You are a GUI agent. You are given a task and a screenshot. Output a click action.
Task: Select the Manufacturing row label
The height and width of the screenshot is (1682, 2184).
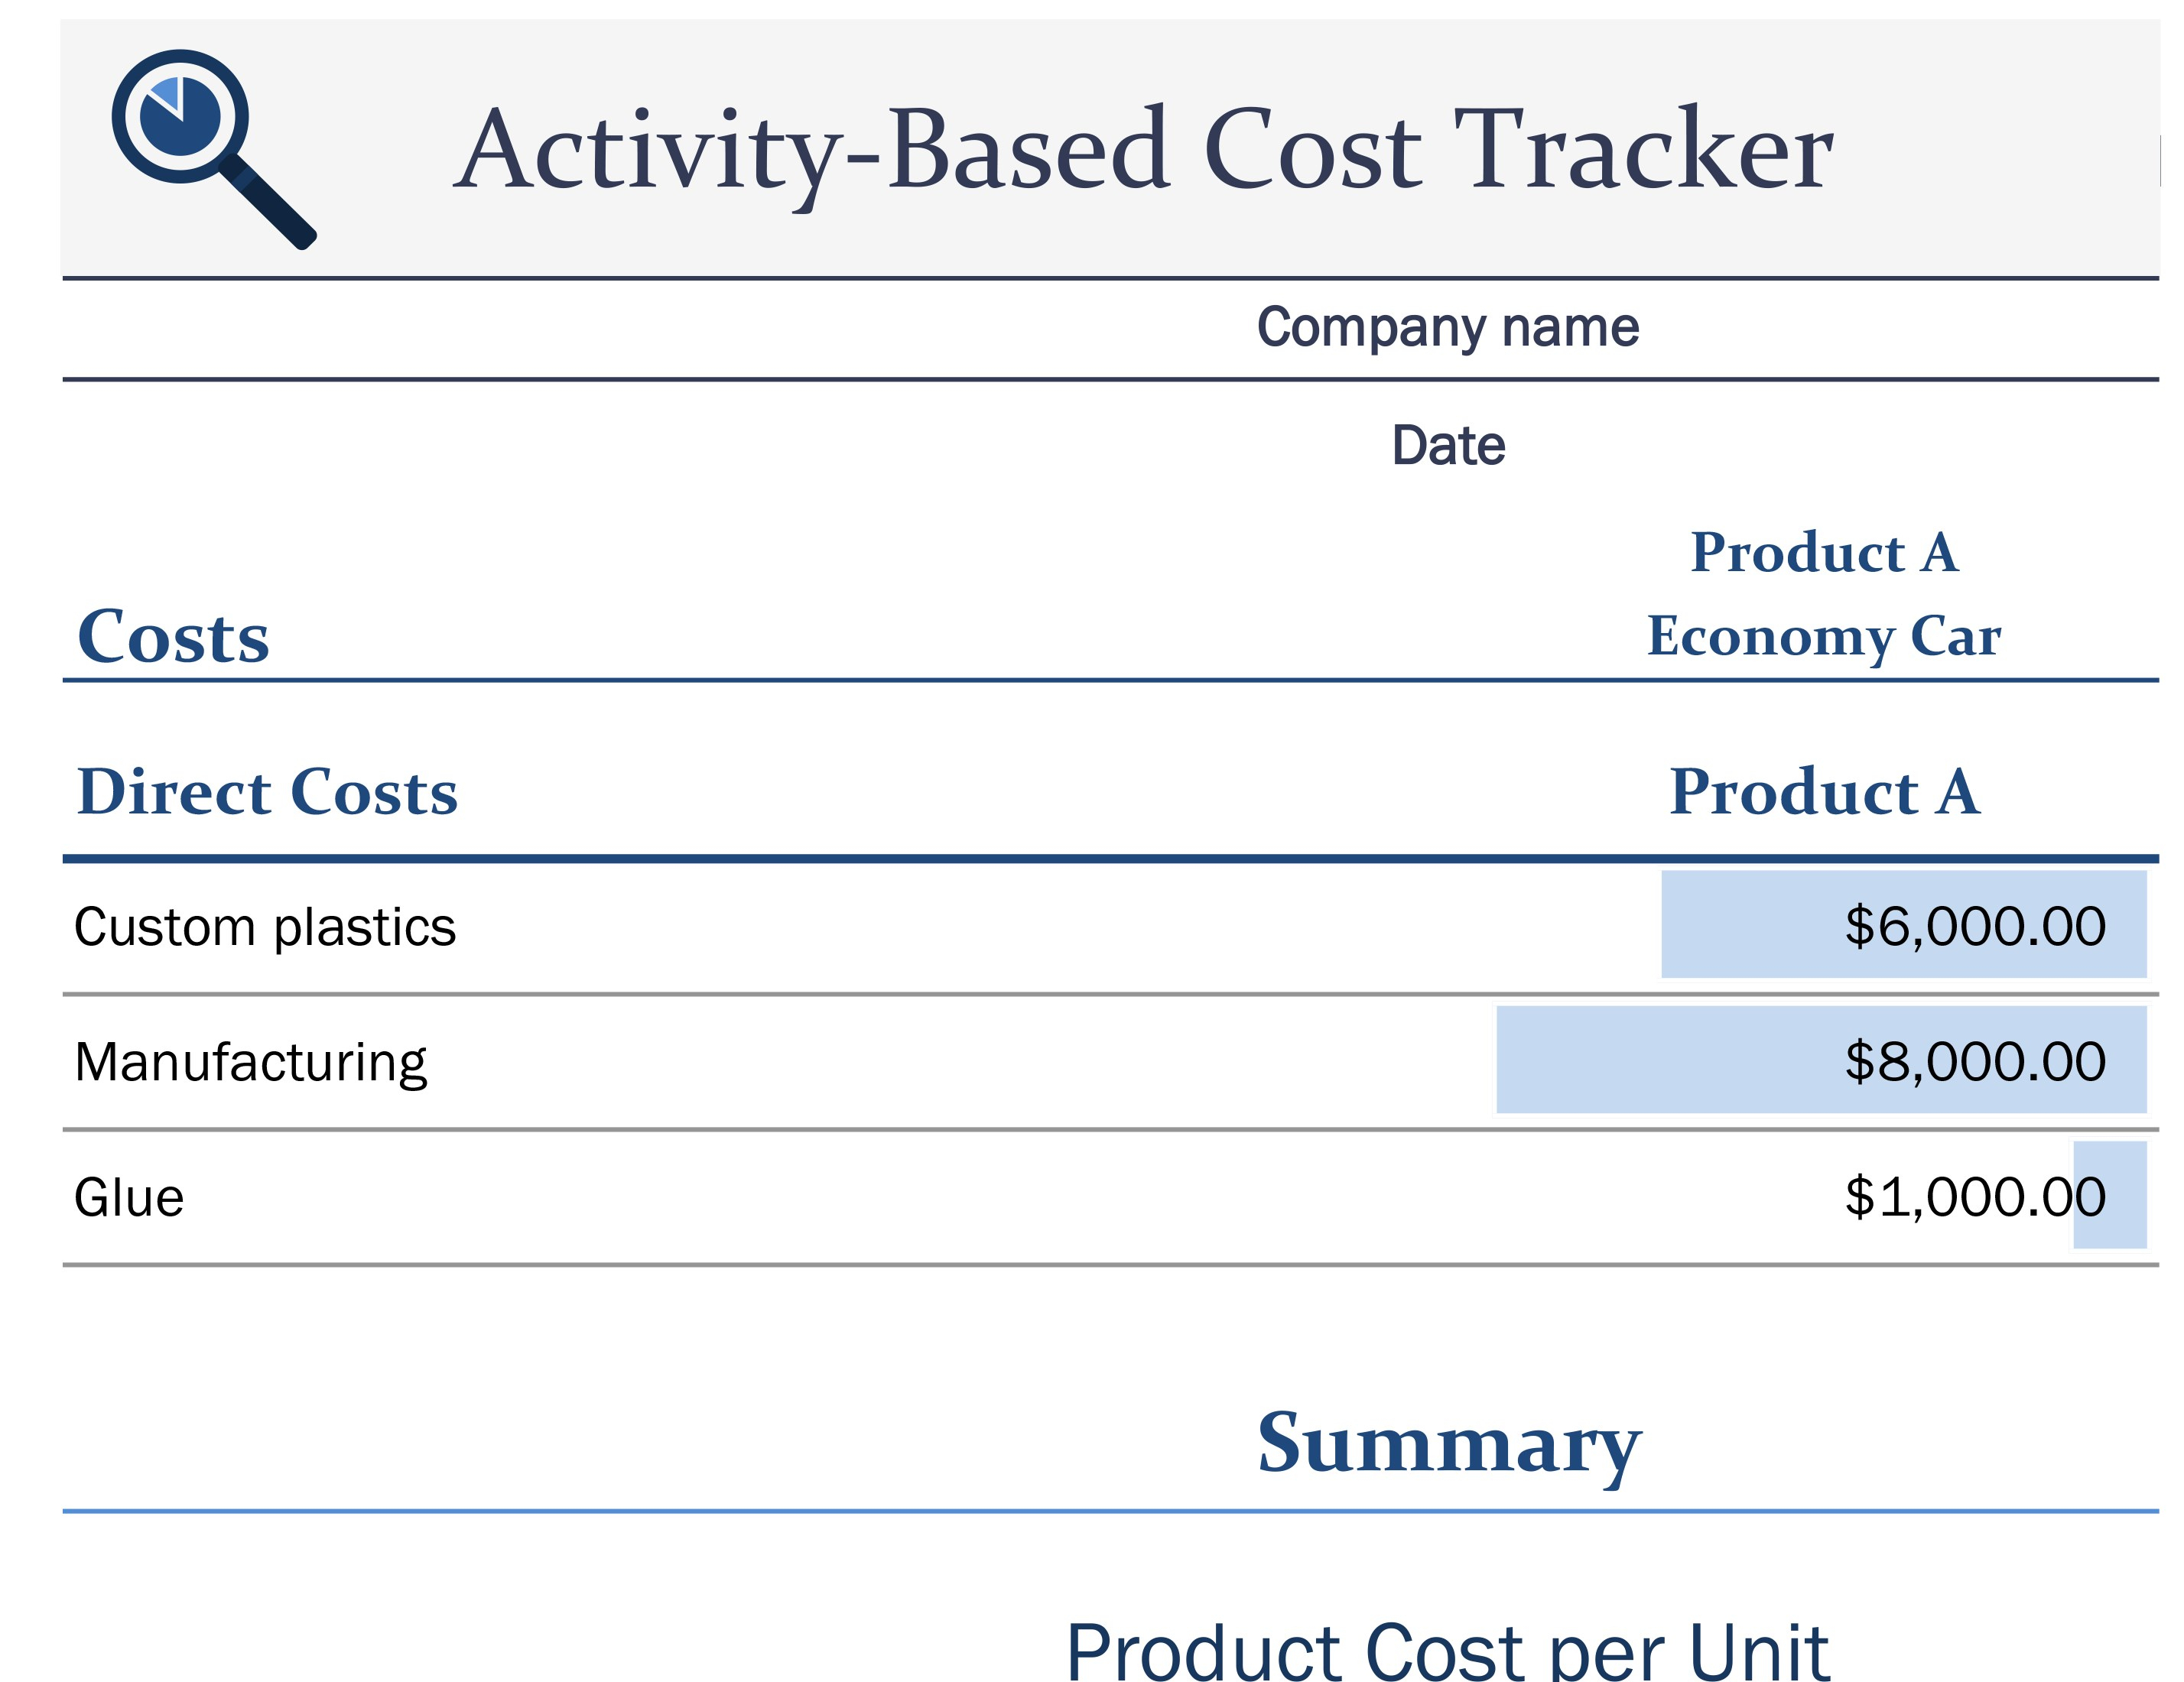click(250, 1062)
